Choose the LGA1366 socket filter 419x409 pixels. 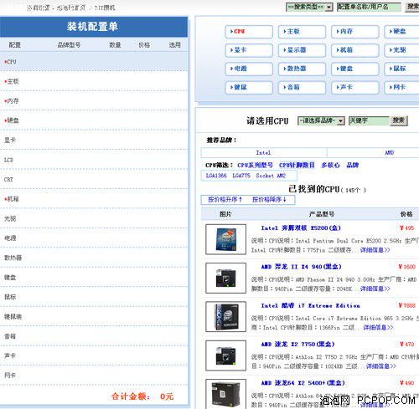(216, 176)
